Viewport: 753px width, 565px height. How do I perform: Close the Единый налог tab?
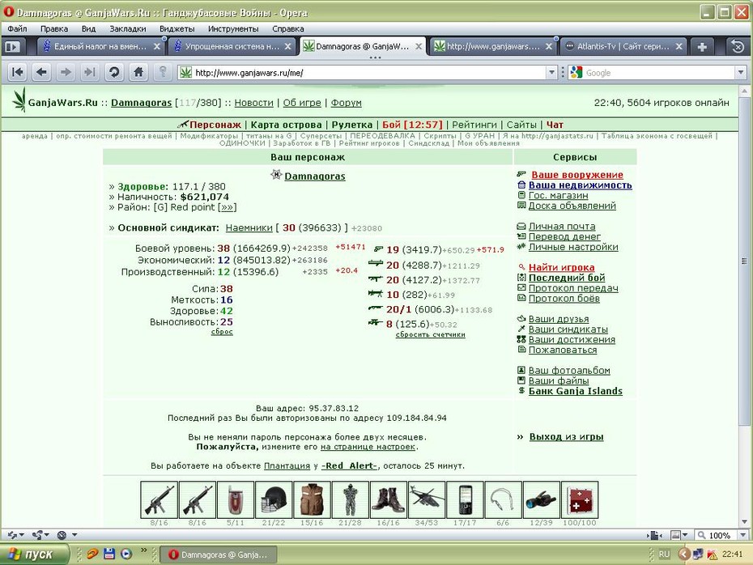(156, 47)
